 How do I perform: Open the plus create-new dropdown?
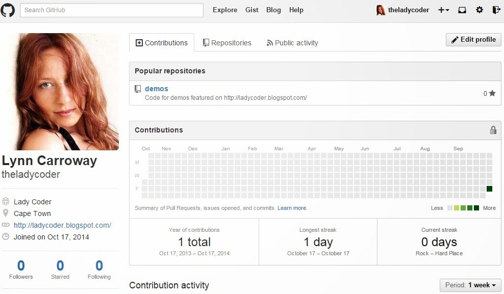tap(444, 10)
